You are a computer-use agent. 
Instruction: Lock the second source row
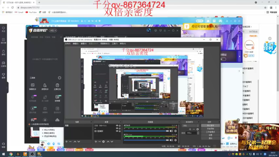coord(120,128)
